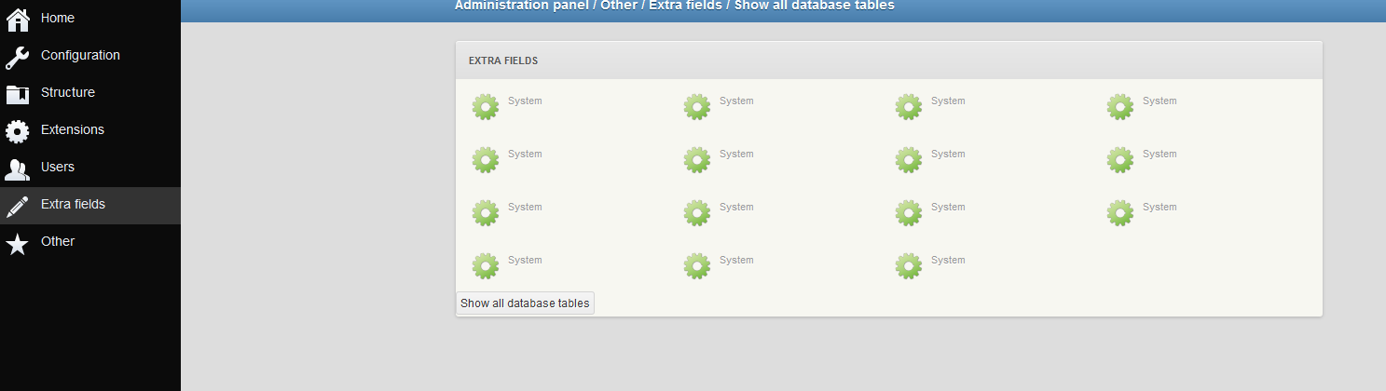Viewport: 1386px width, 391px height.
Task: Click the Home house icon in sidebar
Action: coord(18,19)
